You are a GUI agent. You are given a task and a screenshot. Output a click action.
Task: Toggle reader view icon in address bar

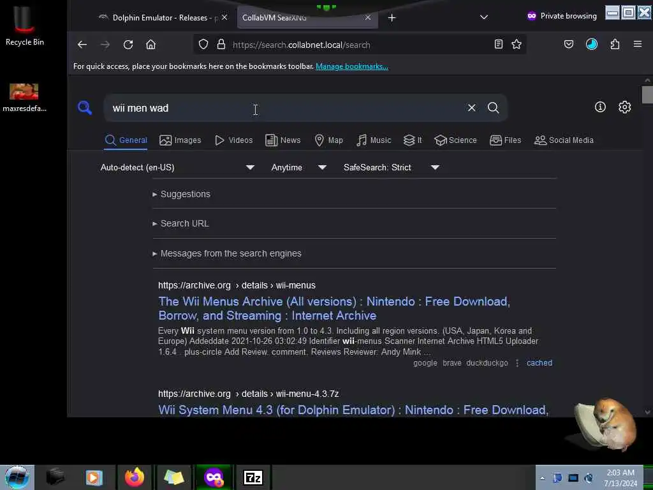point(499,44)
